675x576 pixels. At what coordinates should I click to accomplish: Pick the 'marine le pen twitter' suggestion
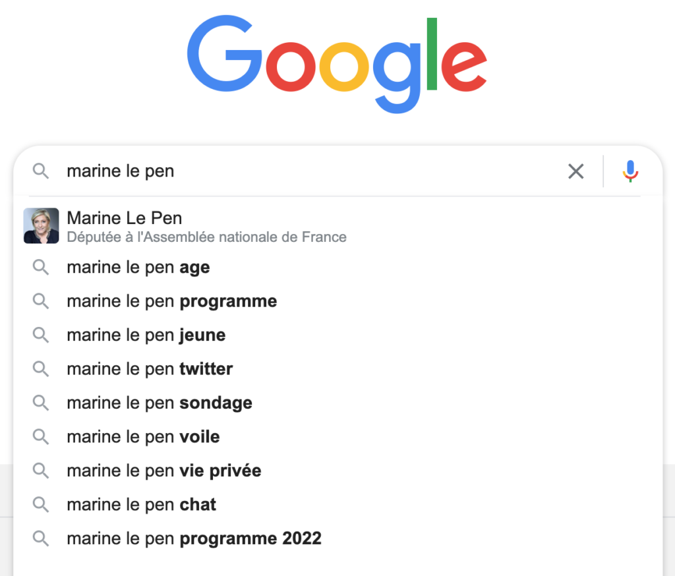(338, 369)
